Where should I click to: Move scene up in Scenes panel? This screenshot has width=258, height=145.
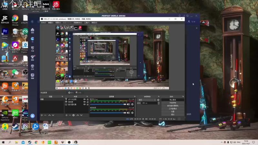50,115
